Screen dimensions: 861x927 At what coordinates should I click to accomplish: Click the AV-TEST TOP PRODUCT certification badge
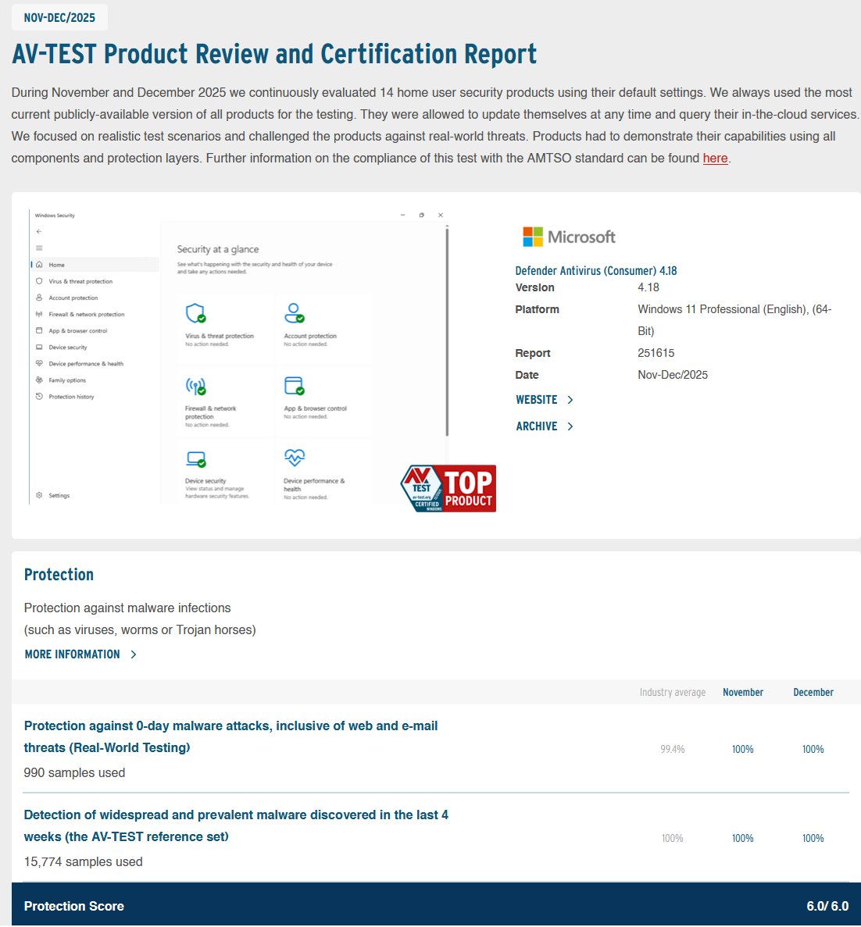coord(448,488)
